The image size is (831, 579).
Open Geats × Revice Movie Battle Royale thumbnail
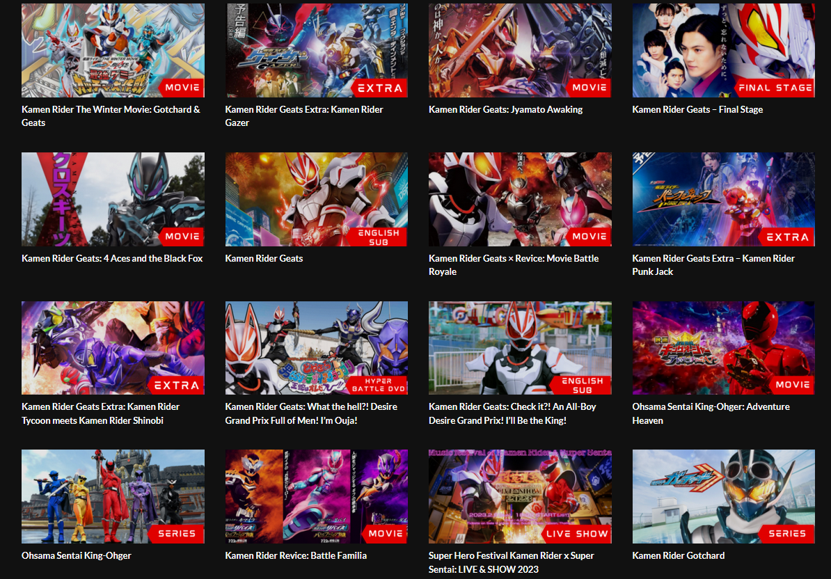click(x=520, y=199)
